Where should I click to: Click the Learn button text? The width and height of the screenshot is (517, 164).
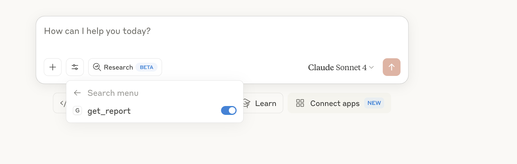coord(266,104)
